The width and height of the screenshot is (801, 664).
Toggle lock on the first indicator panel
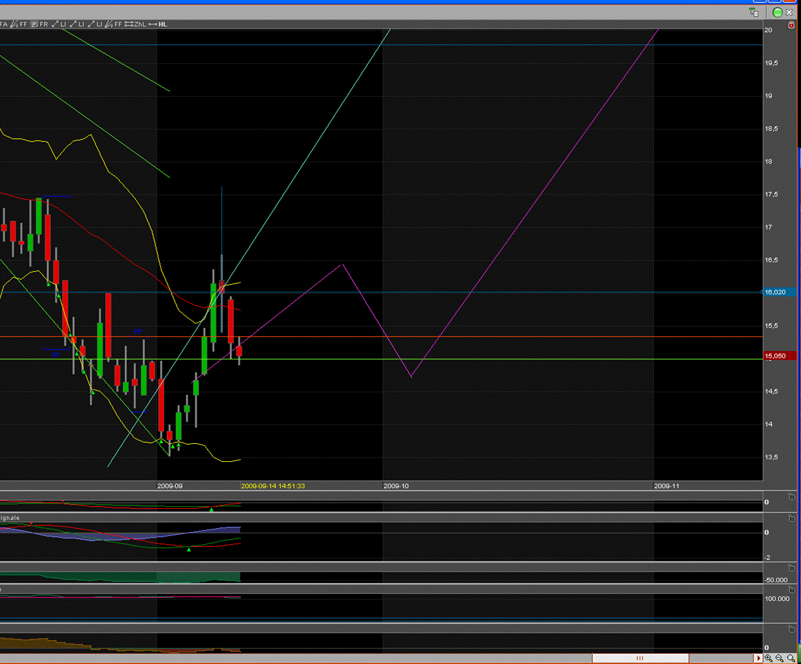pos(791,497)
